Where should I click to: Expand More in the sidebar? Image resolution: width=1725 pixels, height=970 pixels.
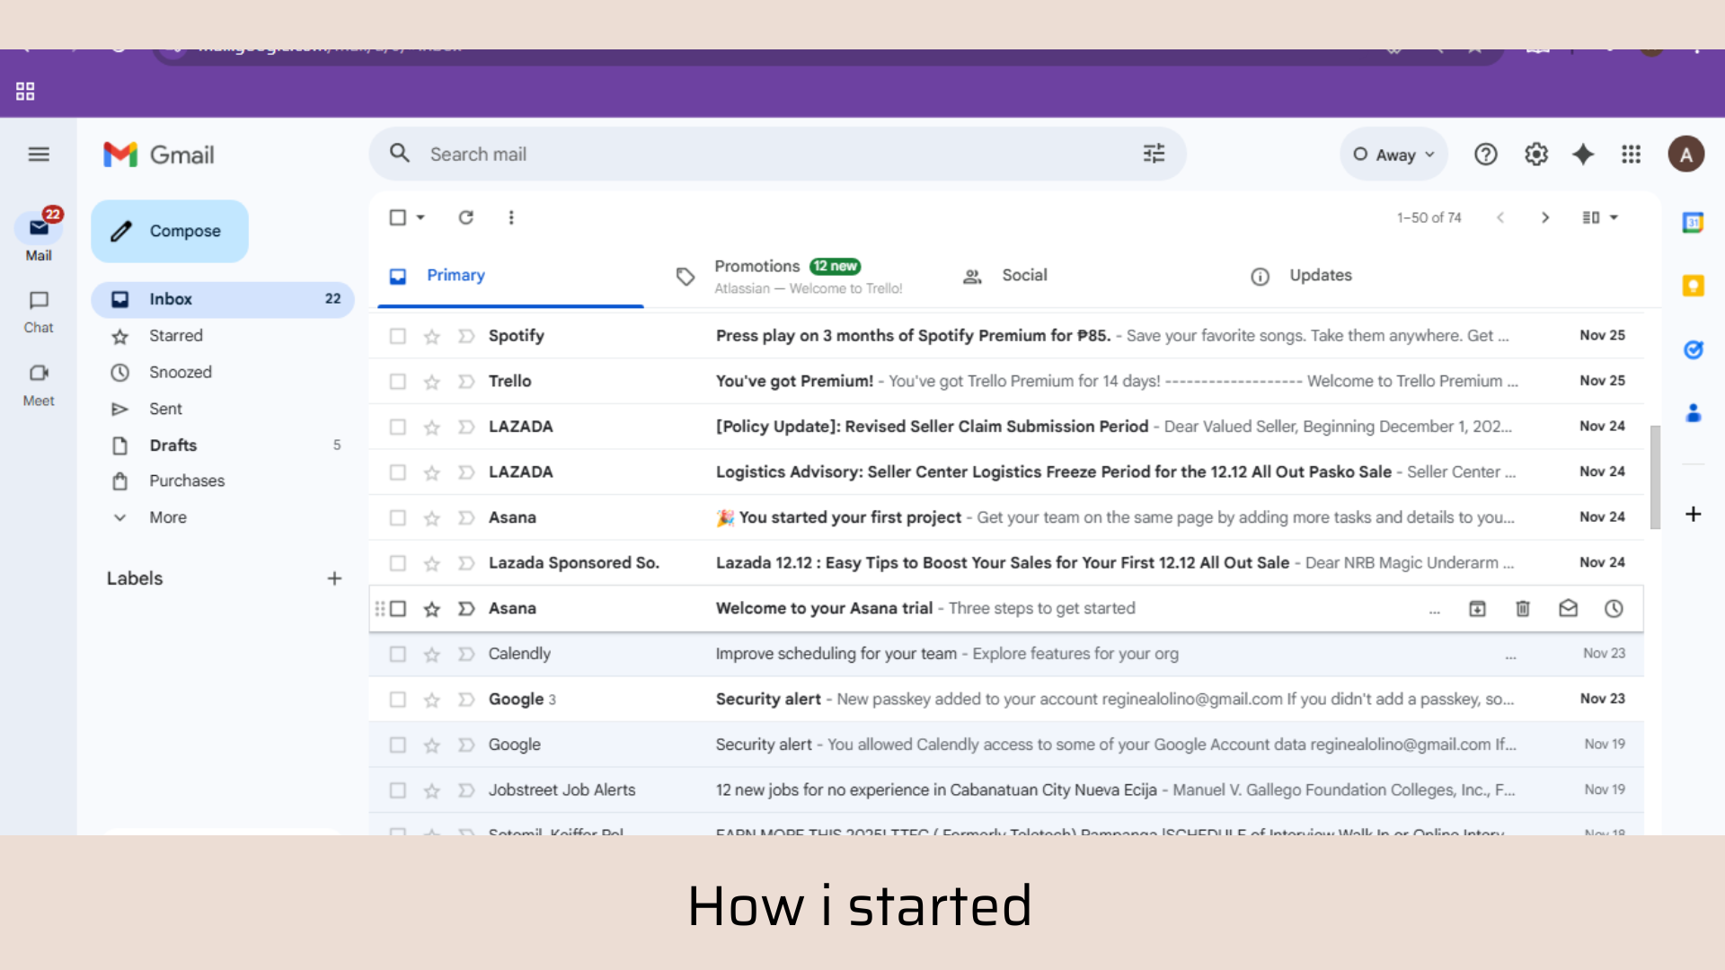click(x=167, y=517)
